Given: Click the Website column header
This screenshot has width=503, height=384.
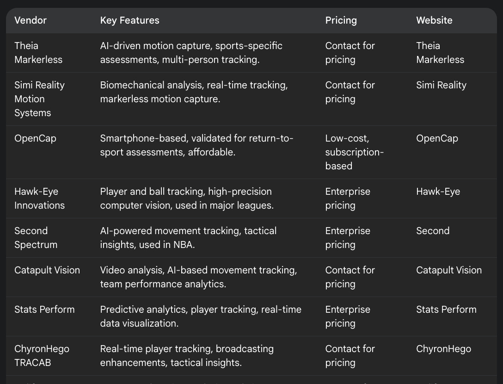Looking at the screenshot, I should pos(434,20).
